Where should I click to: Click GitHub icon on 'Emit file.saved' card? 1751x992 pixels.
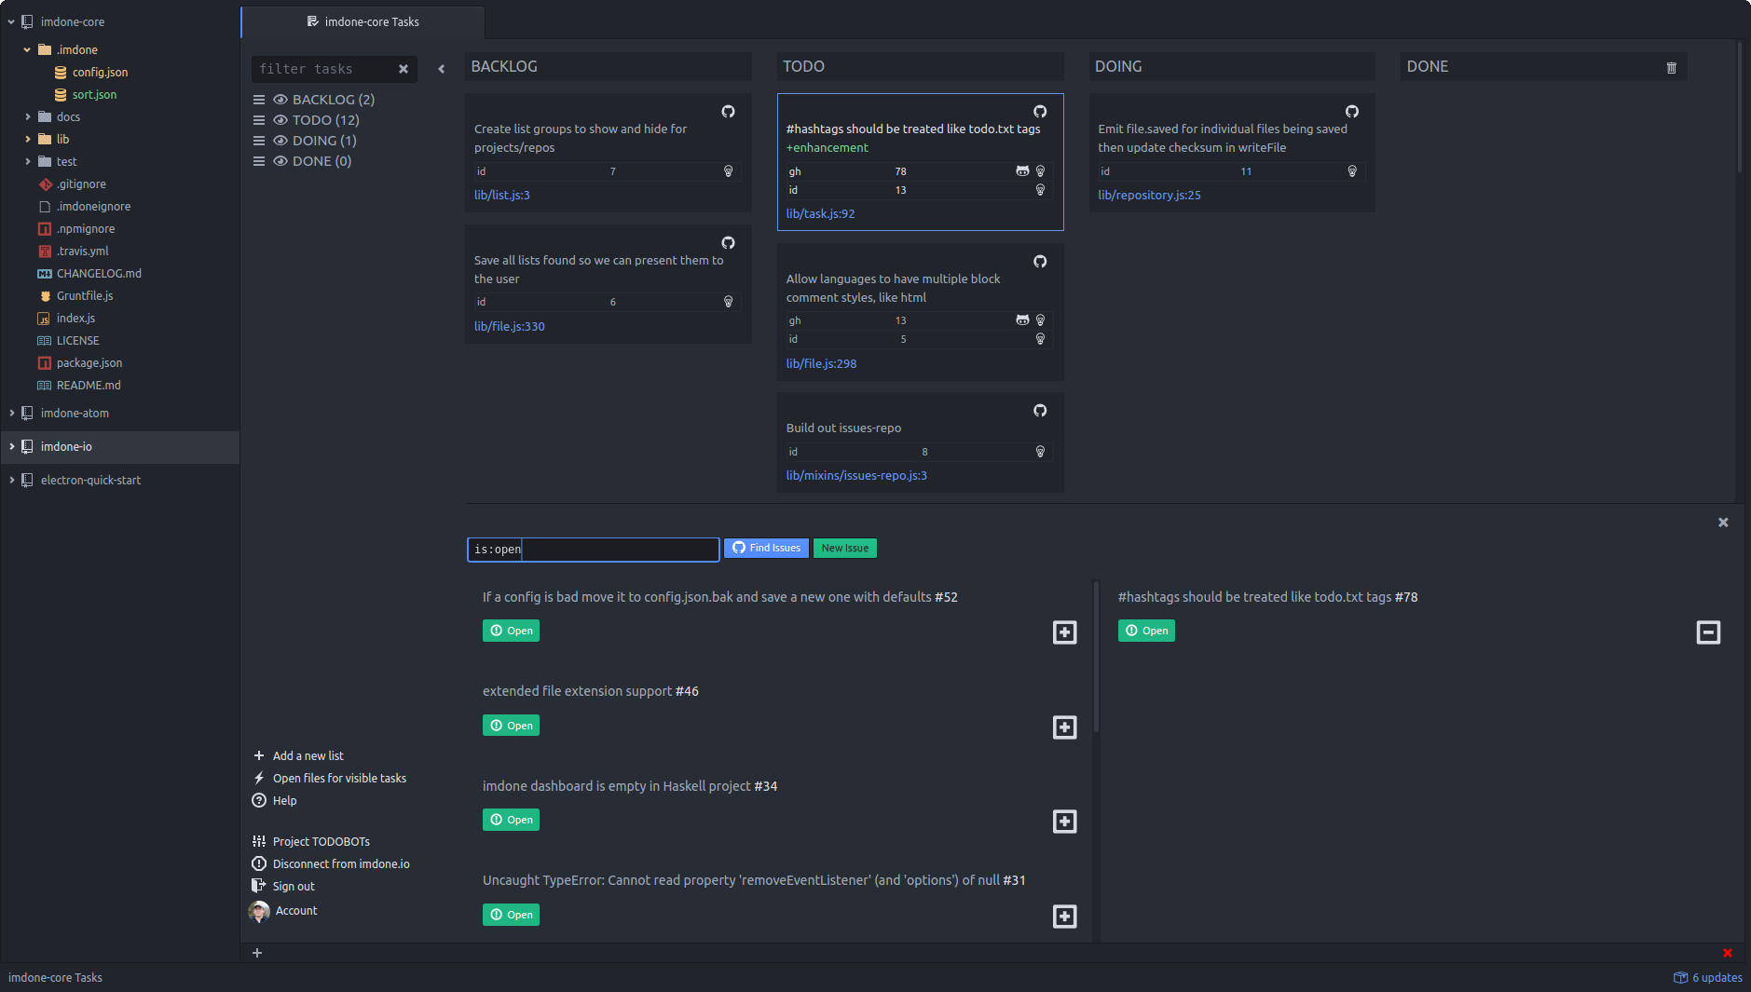tap(1351, 112)
